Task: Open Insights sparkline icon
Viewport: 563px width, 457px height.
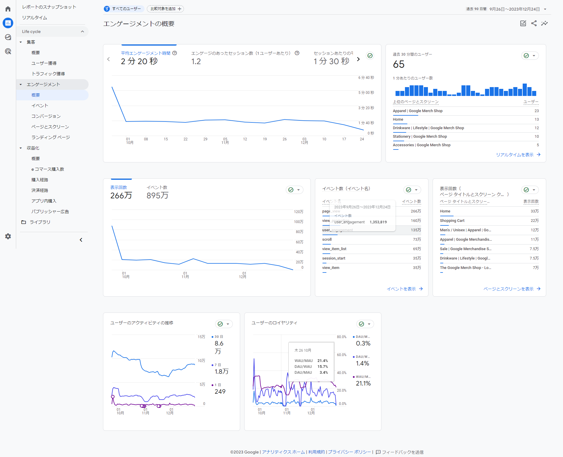Action: pos(544,23)
